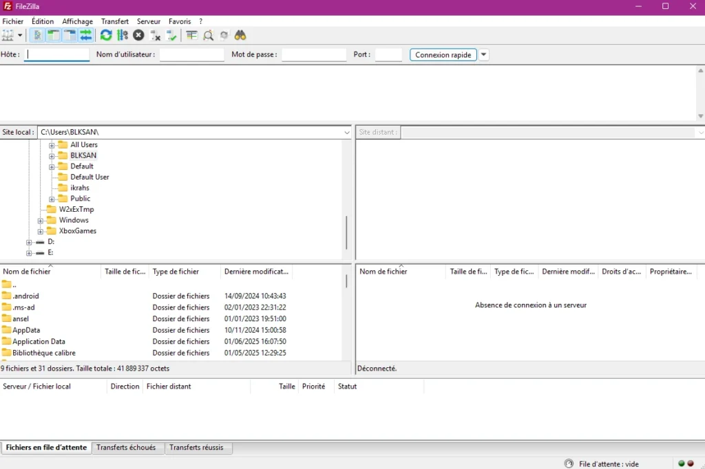The height and width of the screenshot is (469, 705).
Task: Sort local list by Dernière modificat...
Action: (x=256, y=272)
